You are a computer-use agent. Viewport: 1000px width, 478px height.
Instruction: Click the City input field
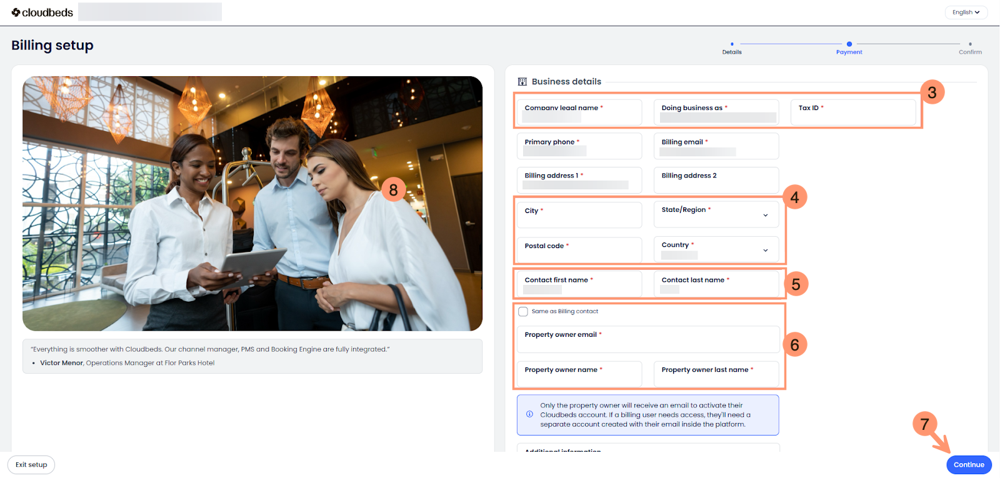point(579,216)
